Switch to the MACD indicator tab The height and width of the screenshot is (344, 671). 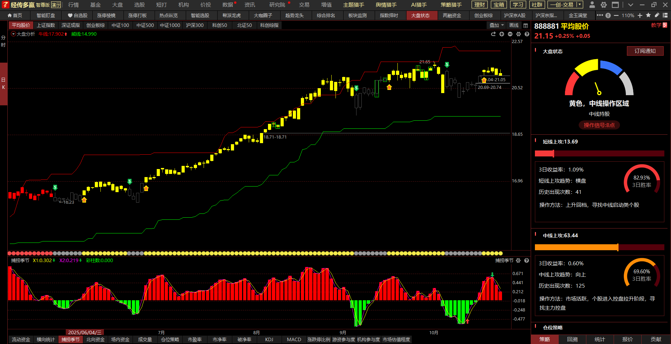[x=294, y=339]
